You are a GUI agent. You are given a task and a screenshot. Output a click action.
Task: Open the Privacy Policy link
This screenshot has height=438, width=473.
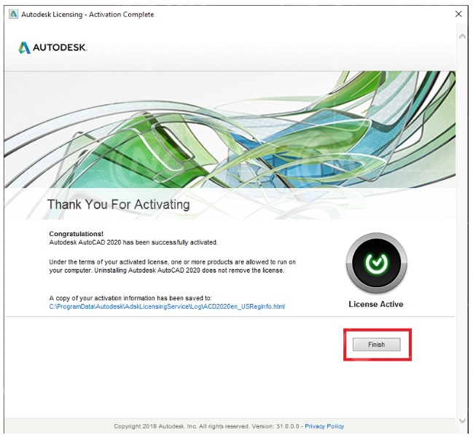tap(324, 426)
